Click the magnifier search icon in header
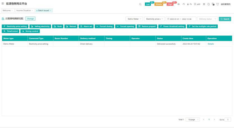Viewport: 234px width, 128px height. (x=140, y=4)
